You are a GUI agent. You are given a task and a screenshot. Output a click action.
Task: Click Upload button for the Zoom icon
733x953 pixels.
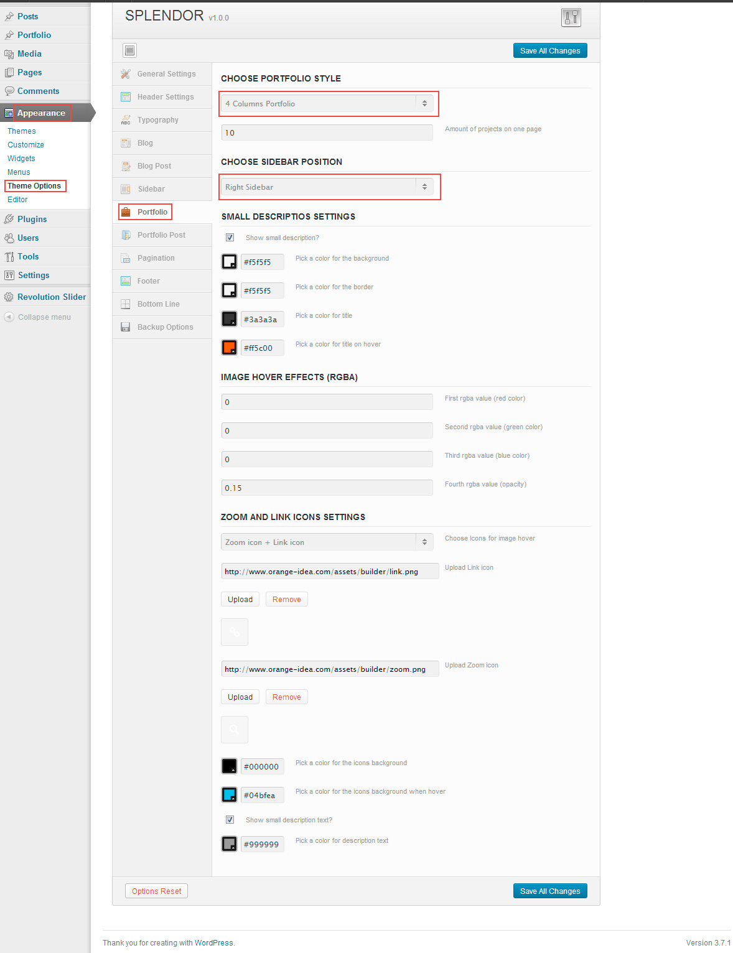(240, 697)
